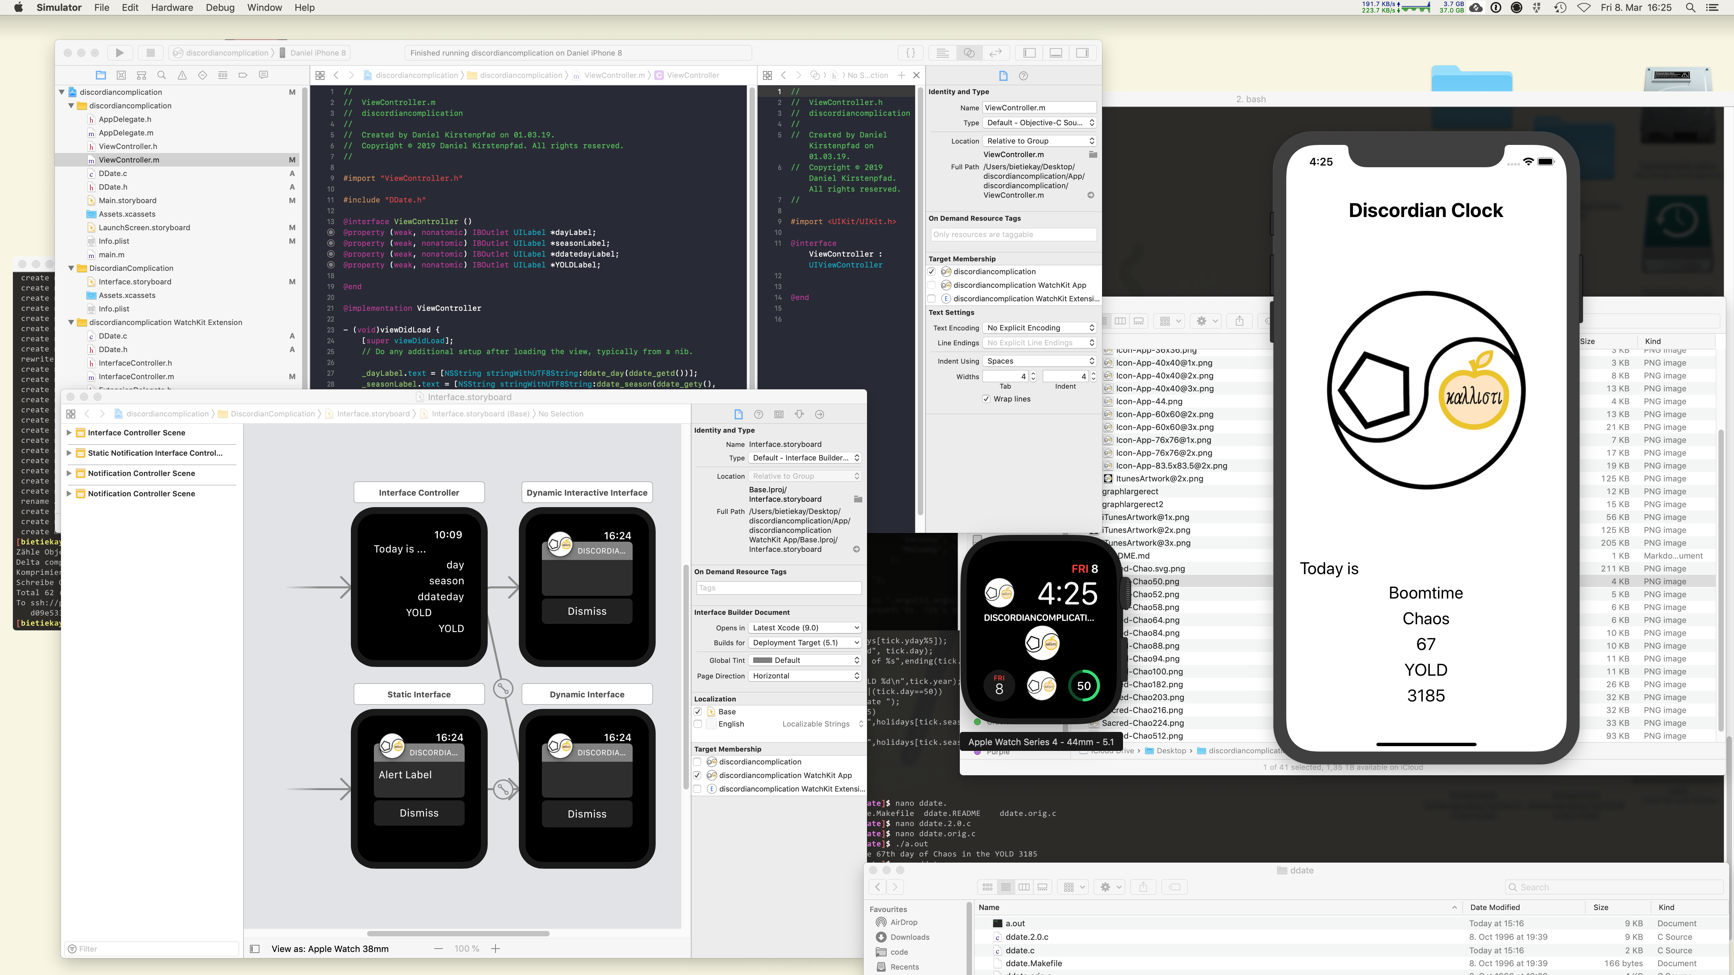Open the Source Control navigator in Xcode
The height and width of the screenshot is (975, 1734).
121,75
